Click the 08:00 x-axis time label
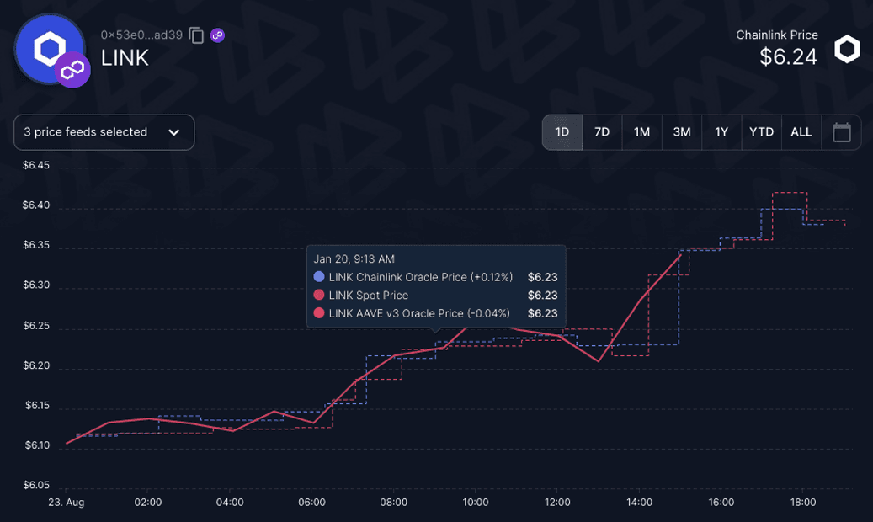The height and width of the screenshot is (522, 873). [394, 503]
